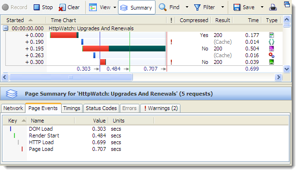Click the scroll down arrow in request list
Screen dimensions: 299x173
(286, 69)
